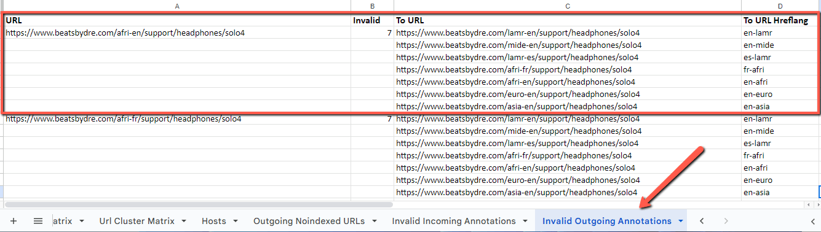Click the horizontal scrollbar thumb
The height and width of the screenshot is (232, 821).
[x=199, y=204]
